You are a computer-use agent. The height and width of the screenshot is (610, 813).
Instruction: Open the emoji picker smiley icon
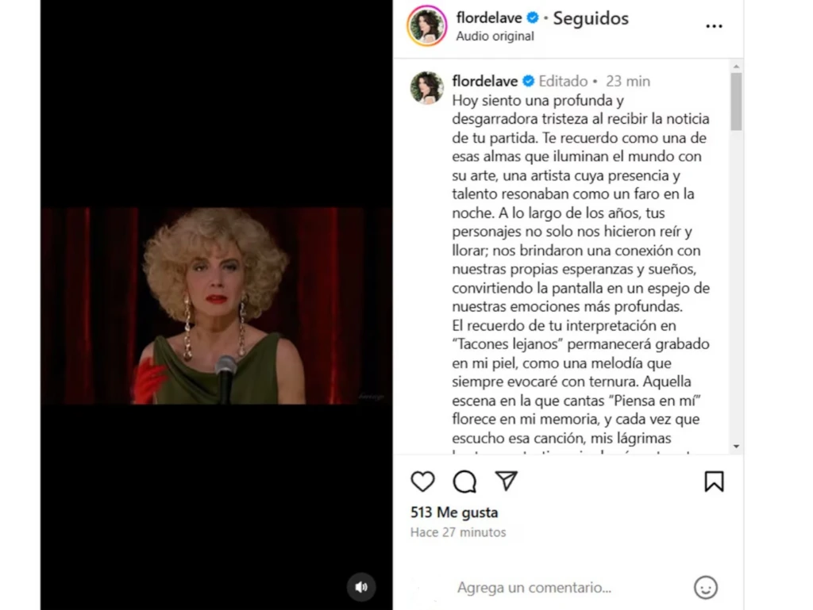[x=706, y=588]
